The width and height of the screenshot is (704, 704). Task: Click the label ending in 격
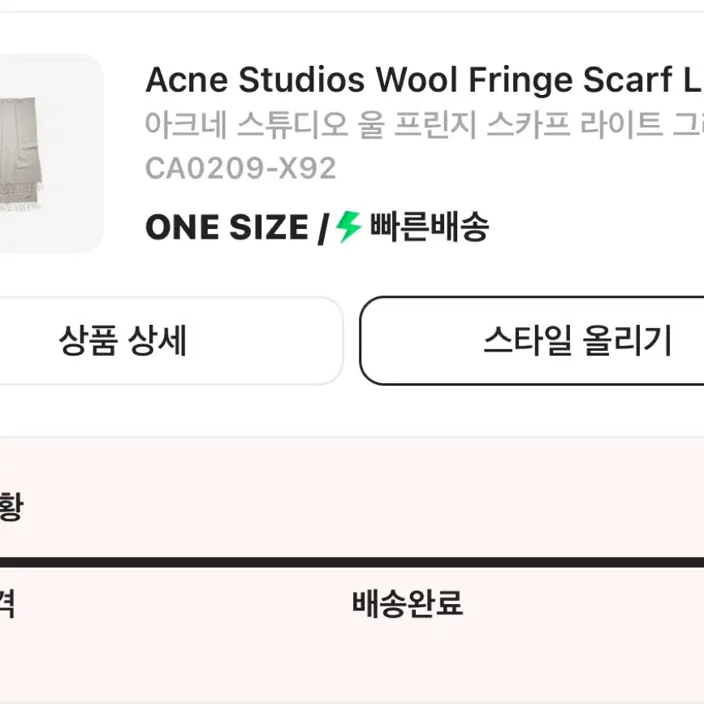(7, 604)
